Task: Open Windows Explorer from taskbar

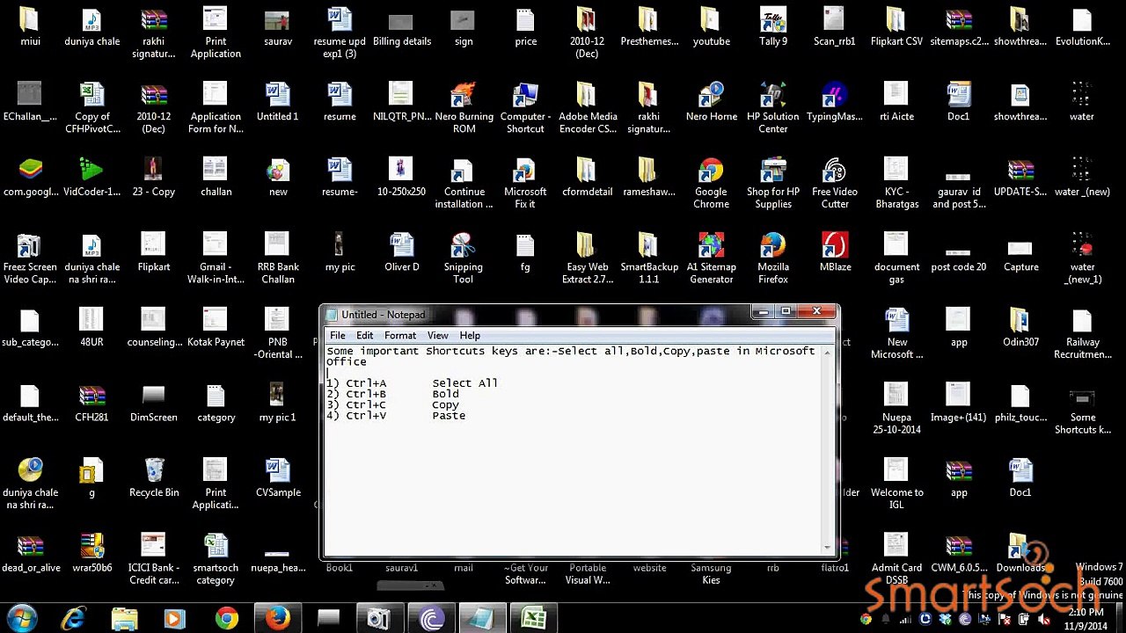Action: coord(125,619)
